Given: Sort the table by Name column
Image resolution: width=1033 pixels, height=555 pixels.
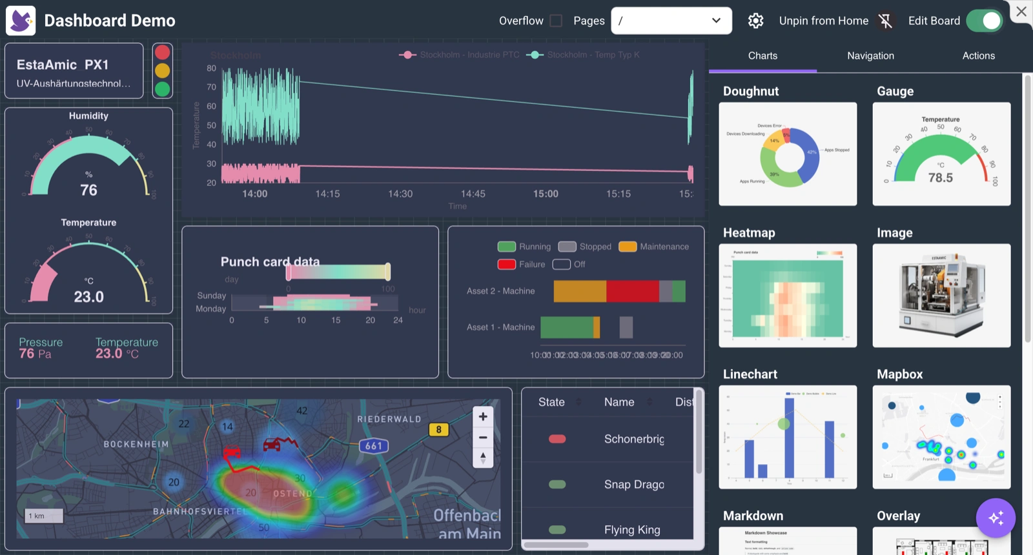Looking at the screenshot, I should click(619, 402).
